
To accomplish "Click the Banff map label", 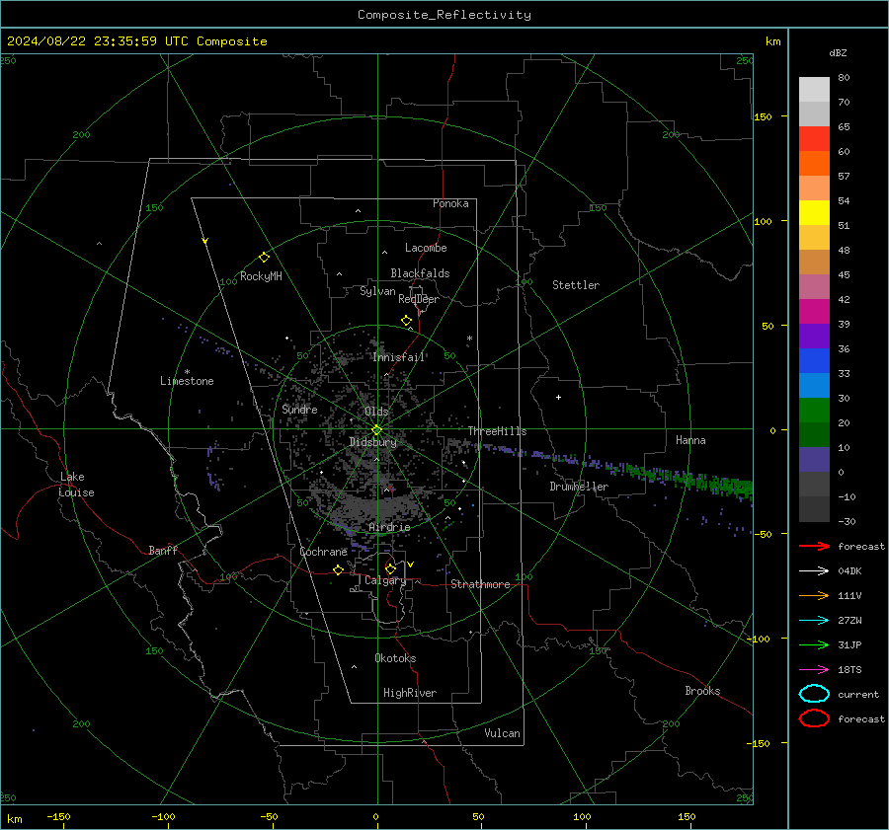I will 163,550.
